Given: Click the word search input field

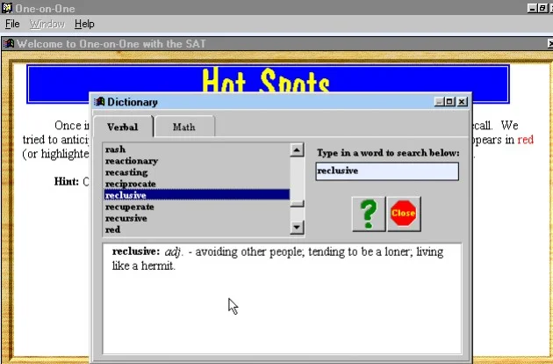Looking at the screenshot, I should pyautogui.click(x=387, y=171).
